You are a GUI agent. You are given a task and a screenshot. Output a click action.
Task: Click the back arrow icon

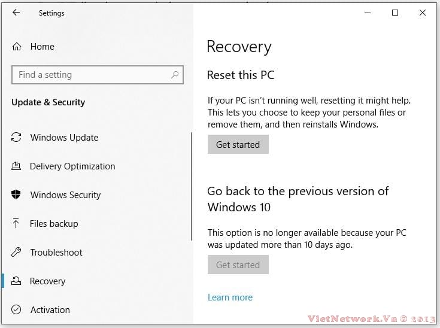(16, 13)
